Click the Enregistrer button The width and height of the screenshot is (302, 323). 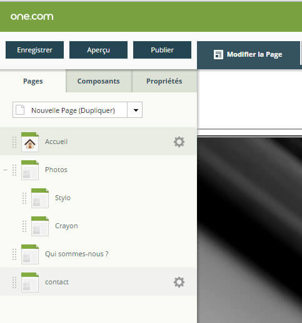[x=34, y=50]
